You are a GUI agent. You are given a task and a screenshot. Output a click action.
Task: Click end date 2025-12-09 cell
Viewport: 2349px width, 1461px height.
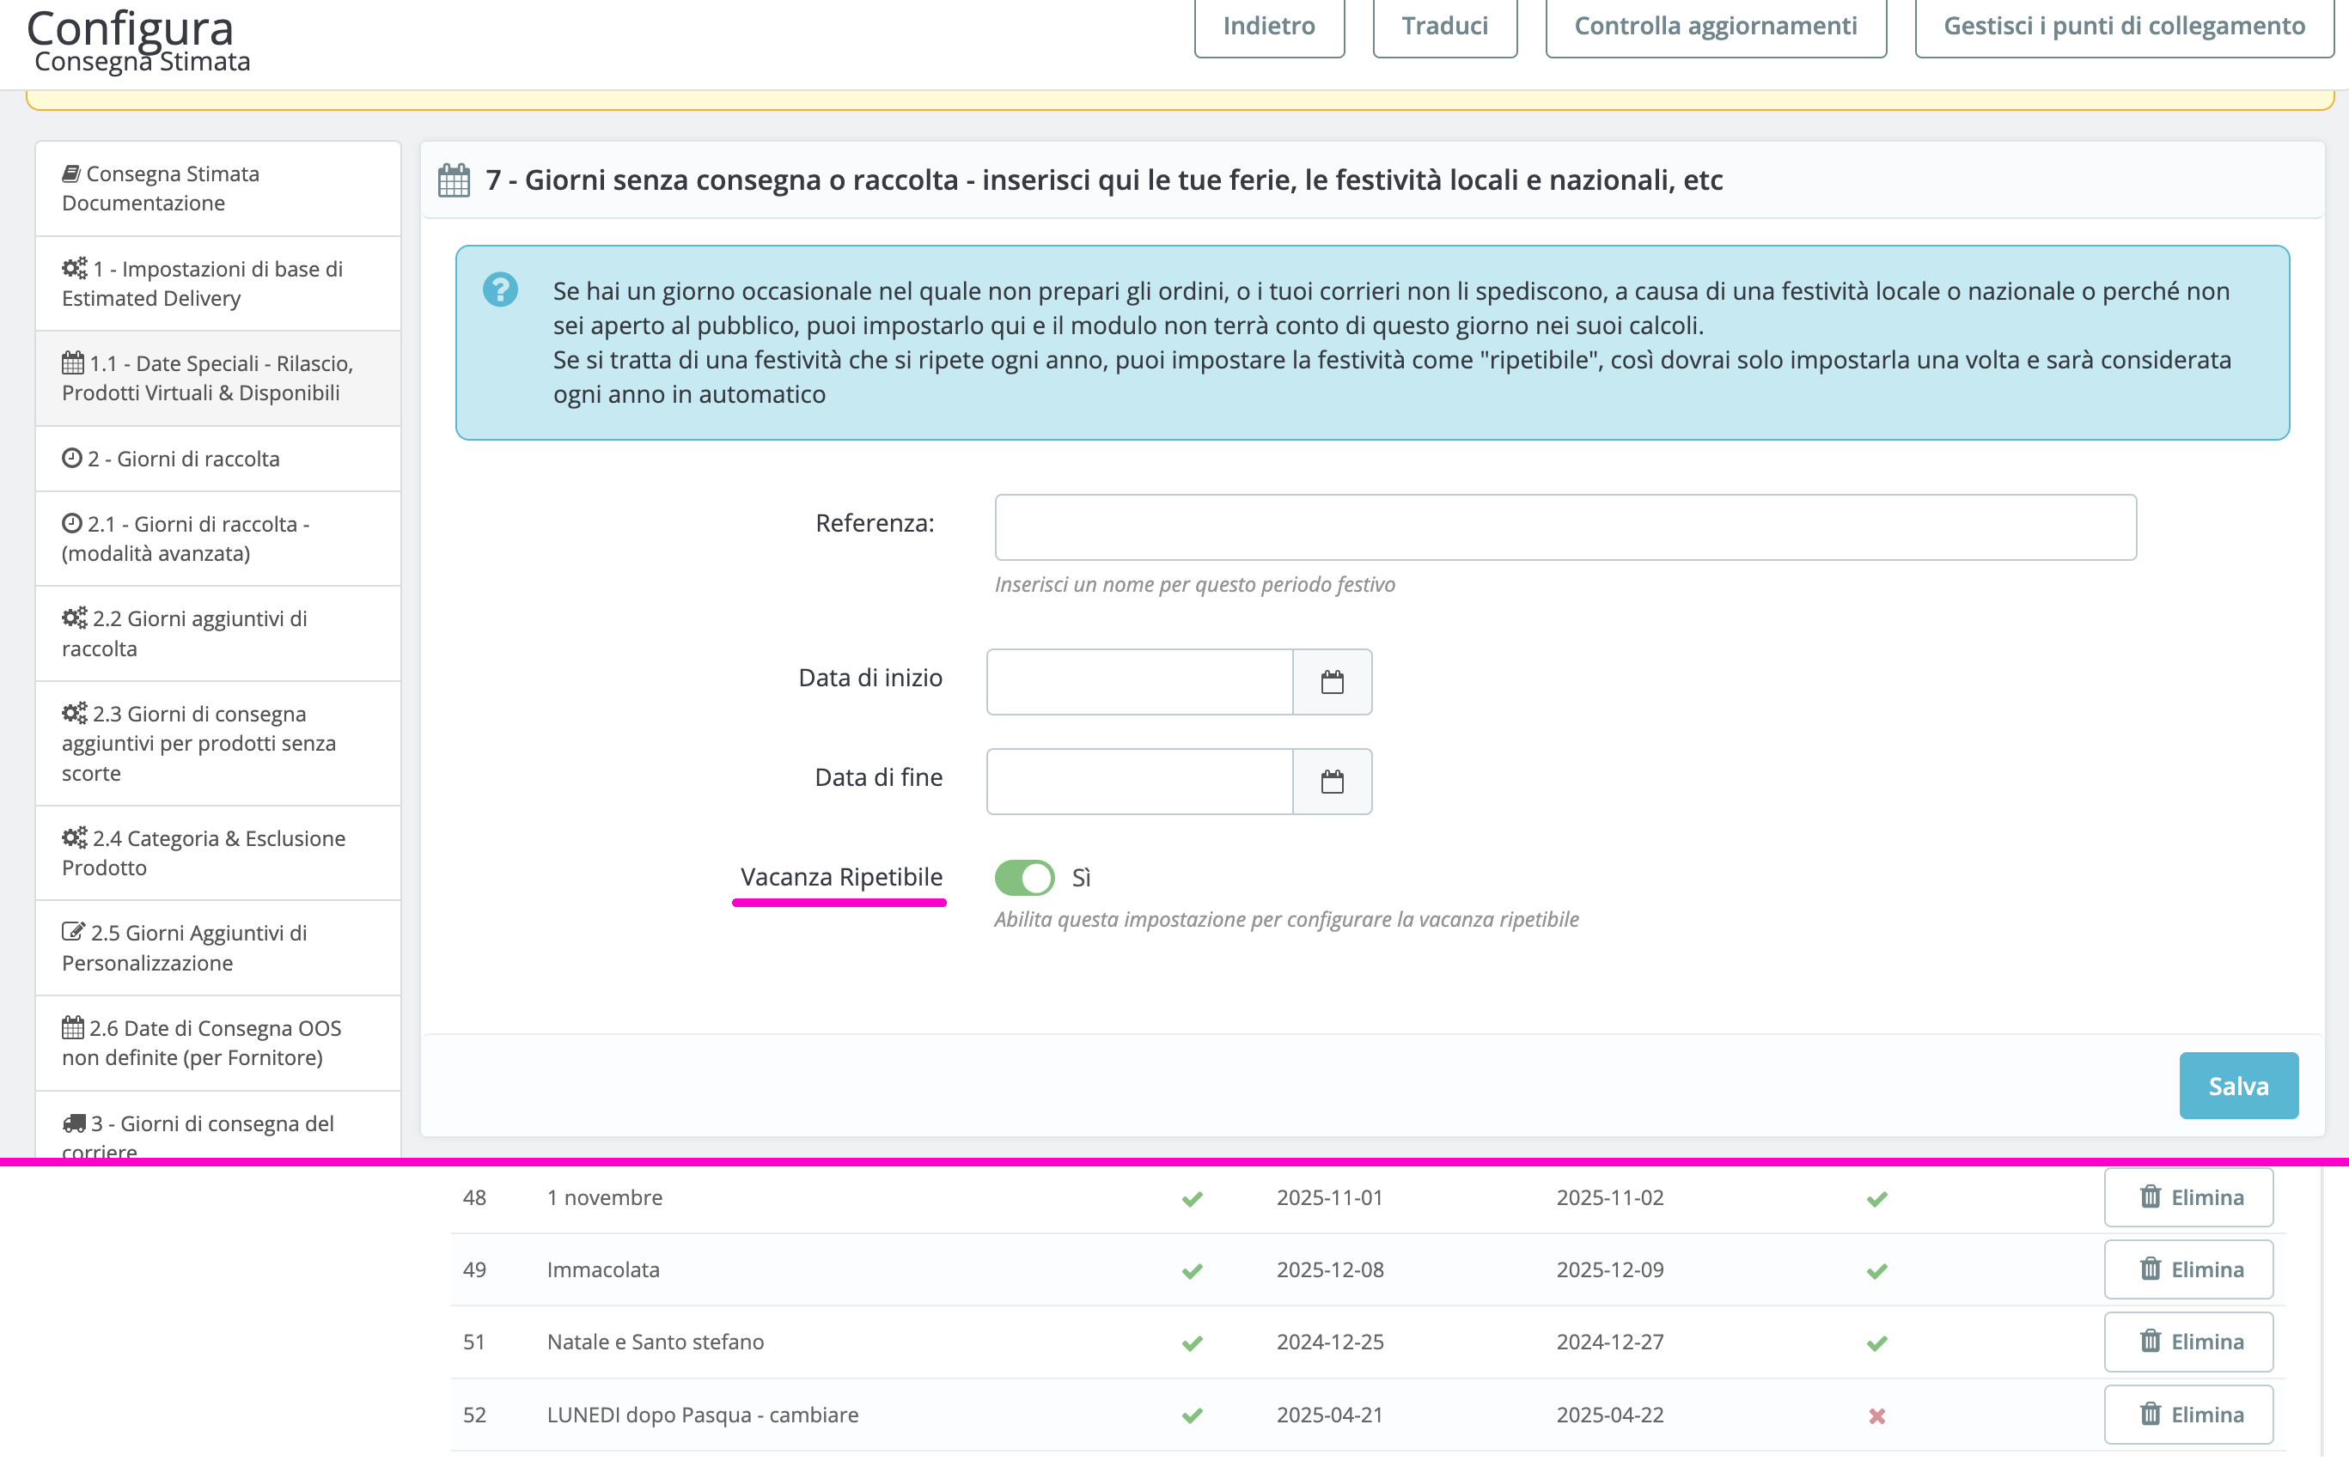click(1610, 1269)
